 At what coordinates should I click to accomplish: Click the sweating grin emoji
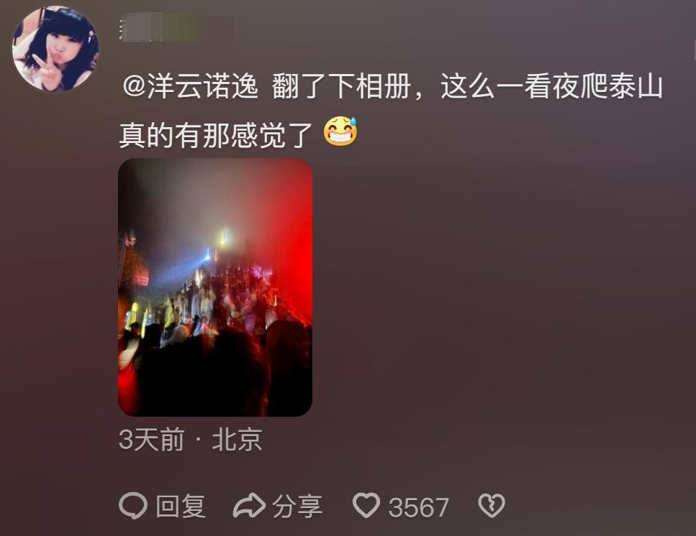pyautogui.click(x=340, y=131)
